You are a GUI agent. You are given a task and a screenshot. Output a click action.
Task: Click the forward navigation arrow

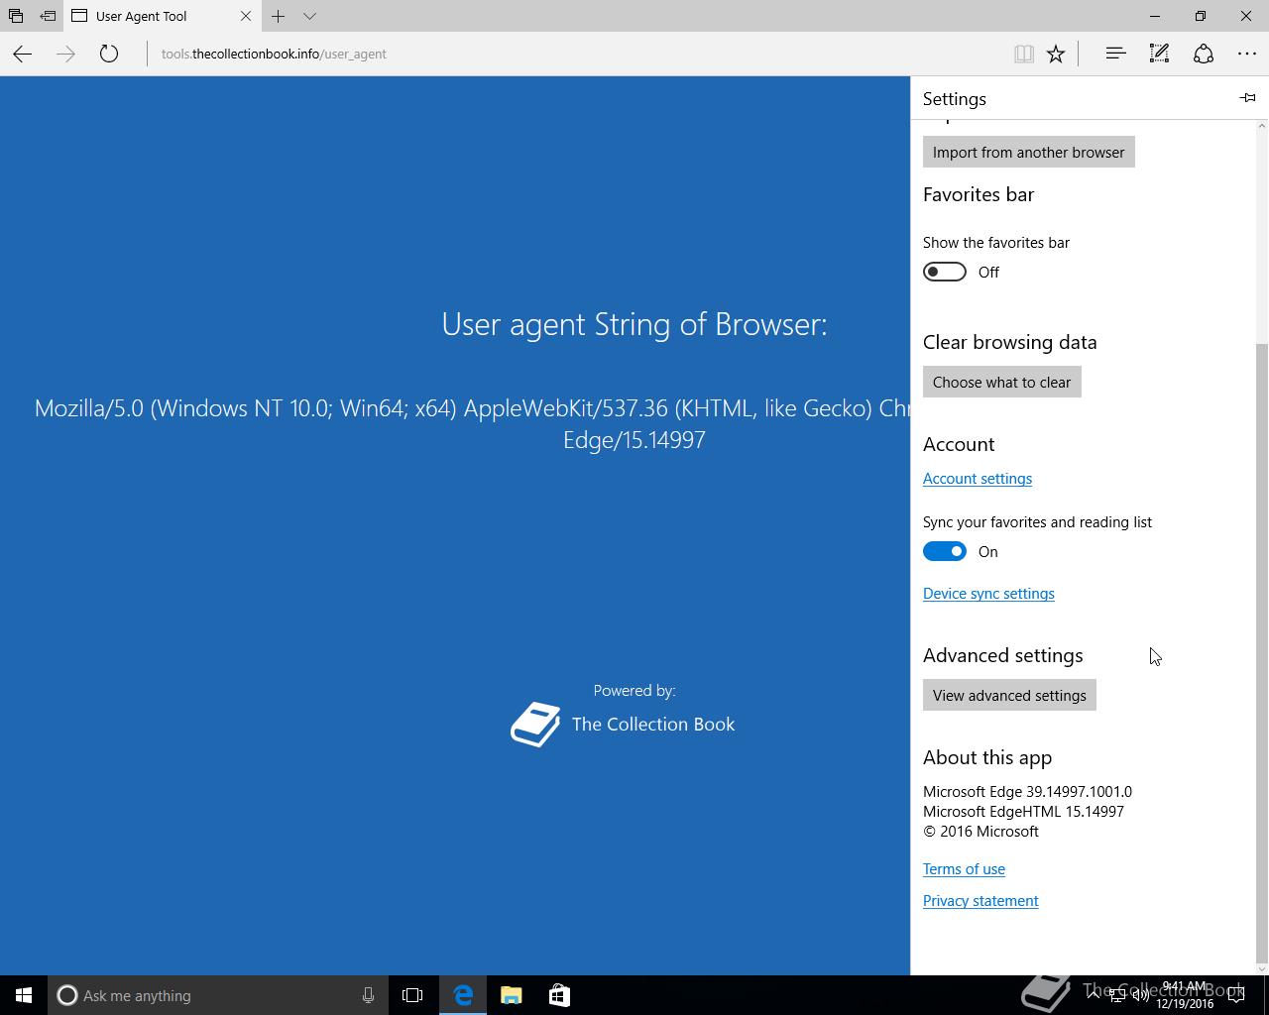coord(65,54)
